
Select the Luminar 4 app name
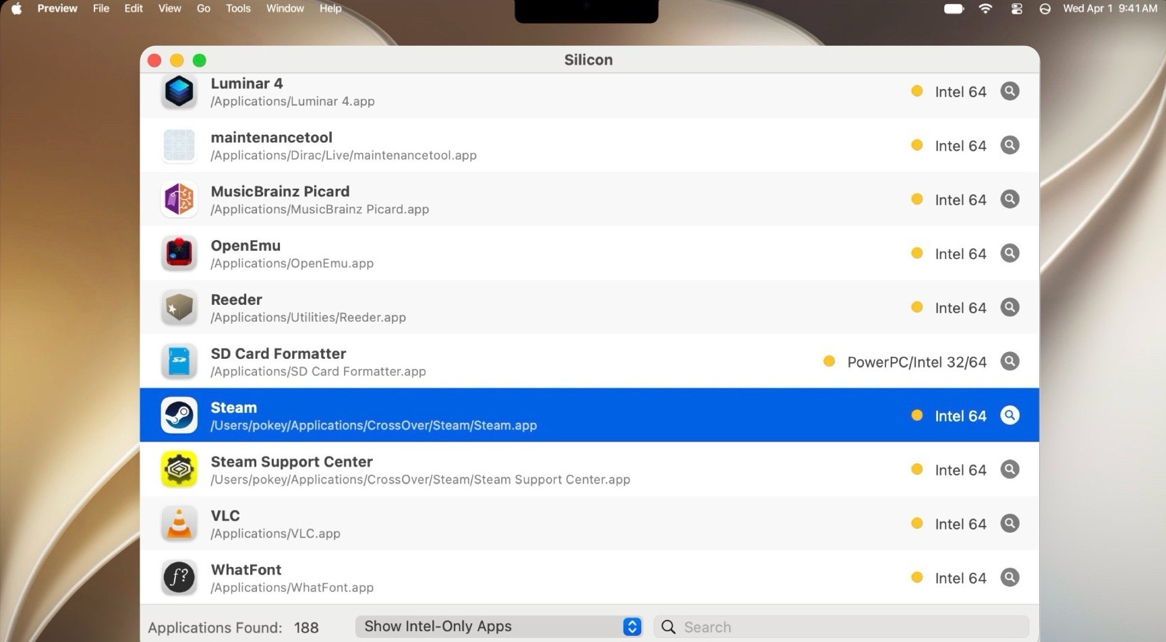point(247,84)
